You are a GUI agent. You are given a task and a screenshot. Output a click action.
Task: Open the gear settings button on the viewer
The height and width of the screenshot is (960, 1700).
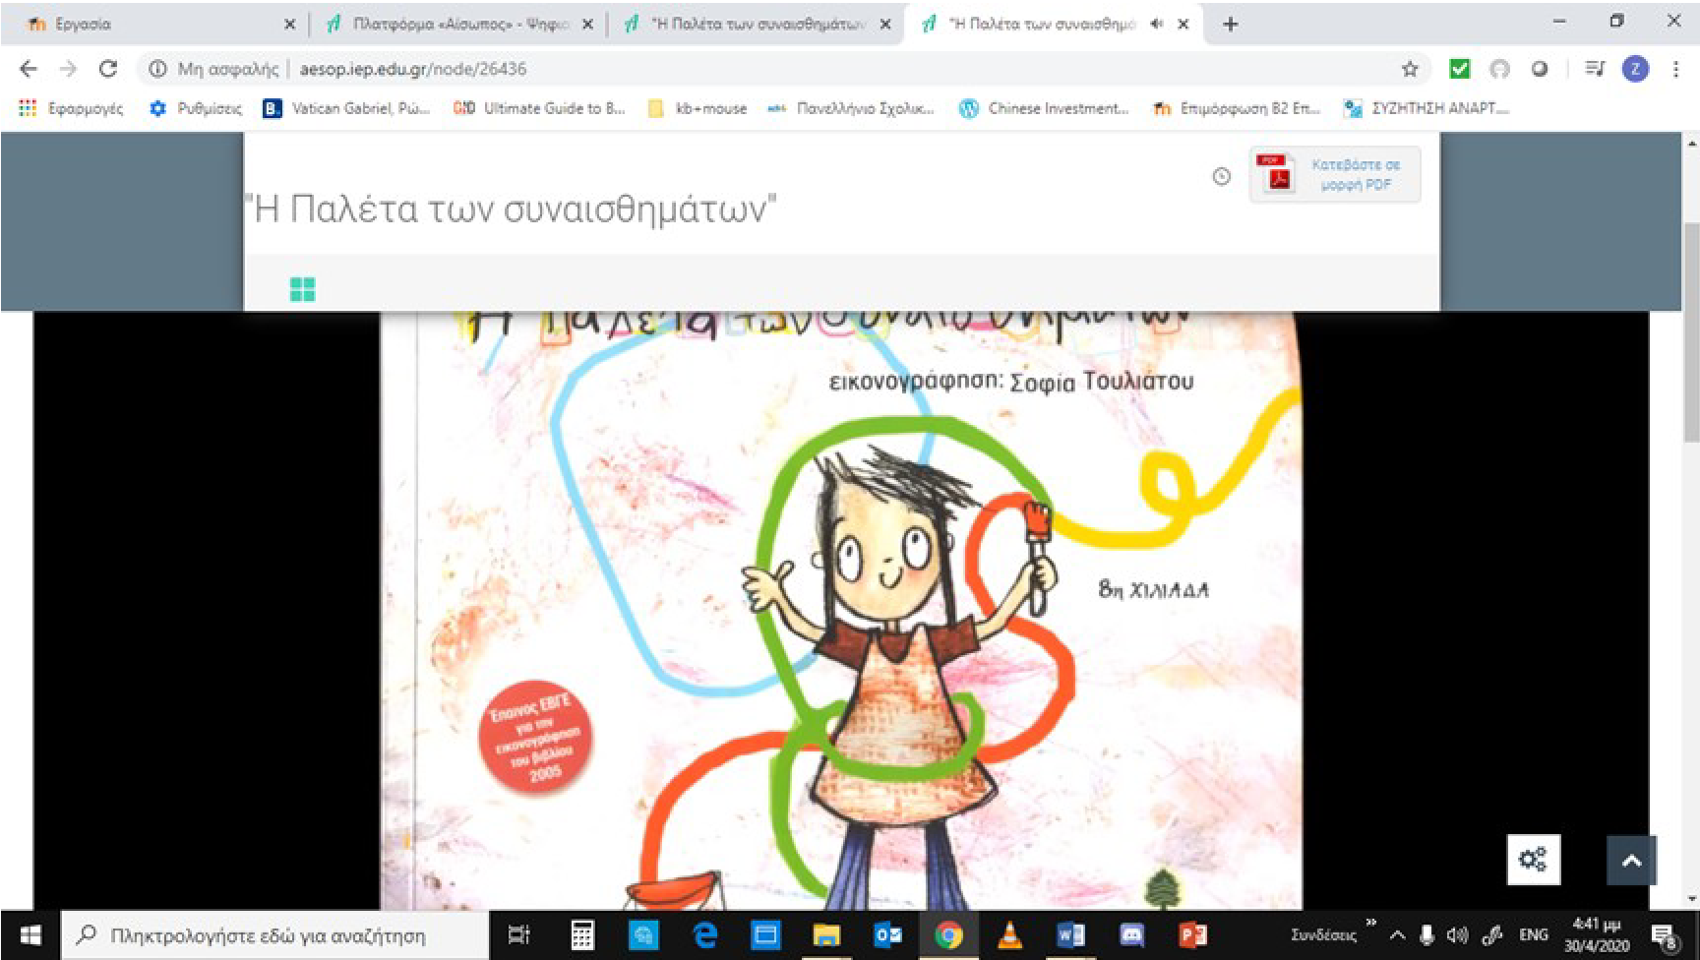(1534, 860)
